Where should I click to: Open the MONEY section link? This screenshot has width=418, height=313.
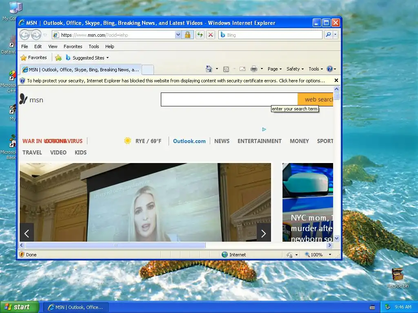pyautogui.click(x=299, y=141)
